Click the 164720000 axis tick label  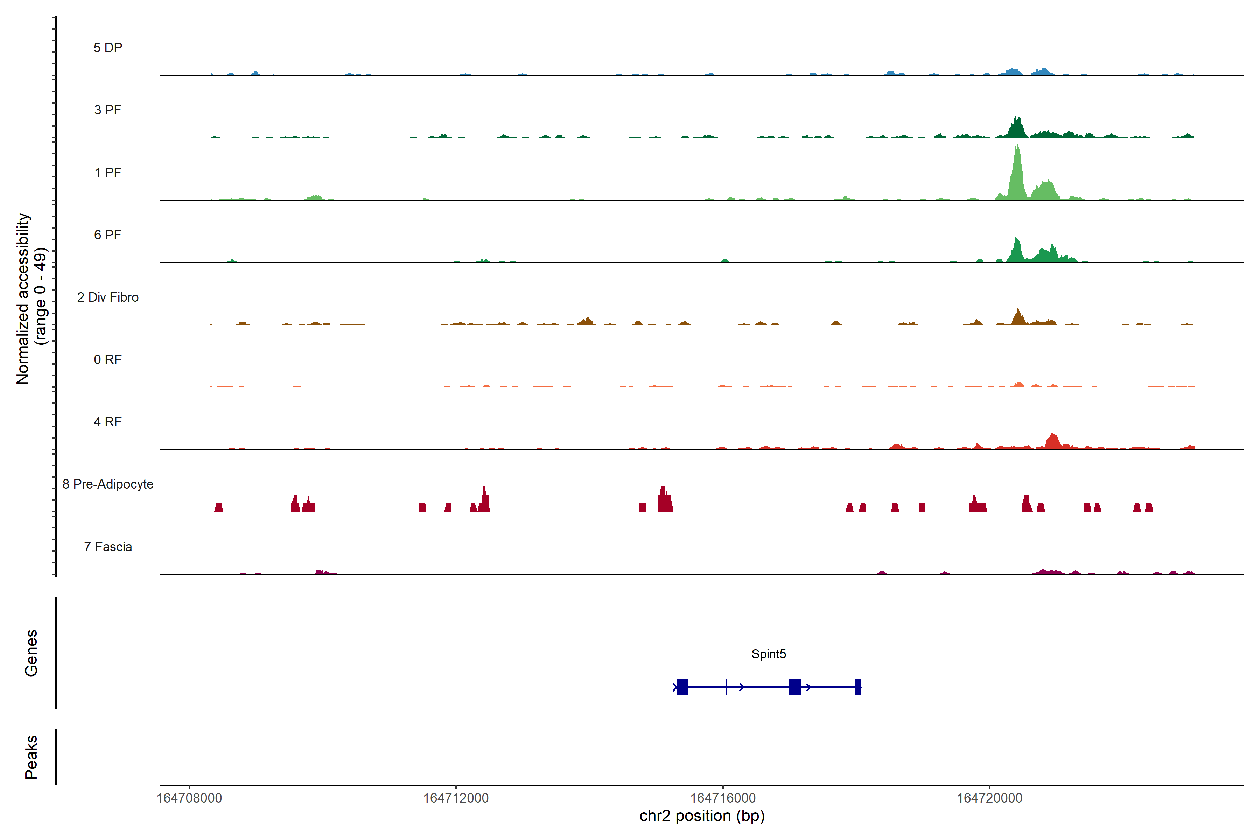[x=989, y=798]
